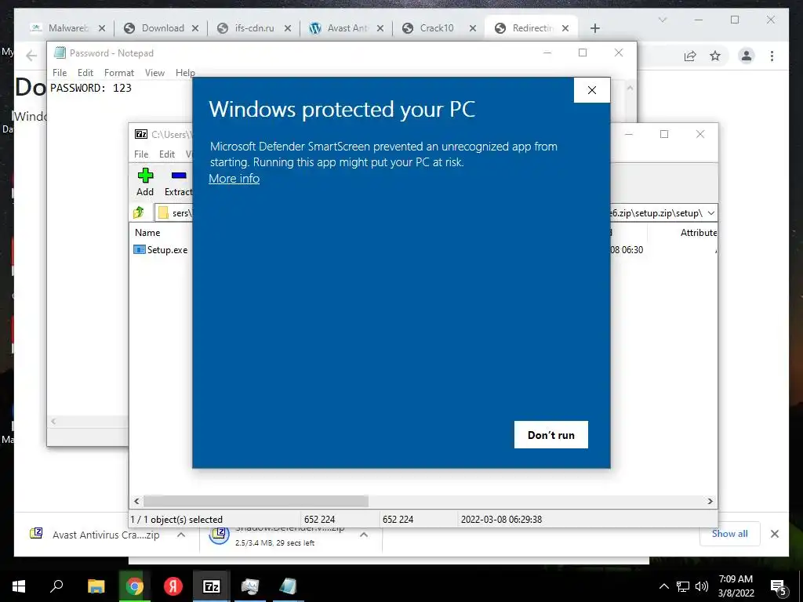Image resolution: width=803 pixels, height=602 pixels.
Task: Close the SmartScreen dialog with X
Action: point(592,90)
